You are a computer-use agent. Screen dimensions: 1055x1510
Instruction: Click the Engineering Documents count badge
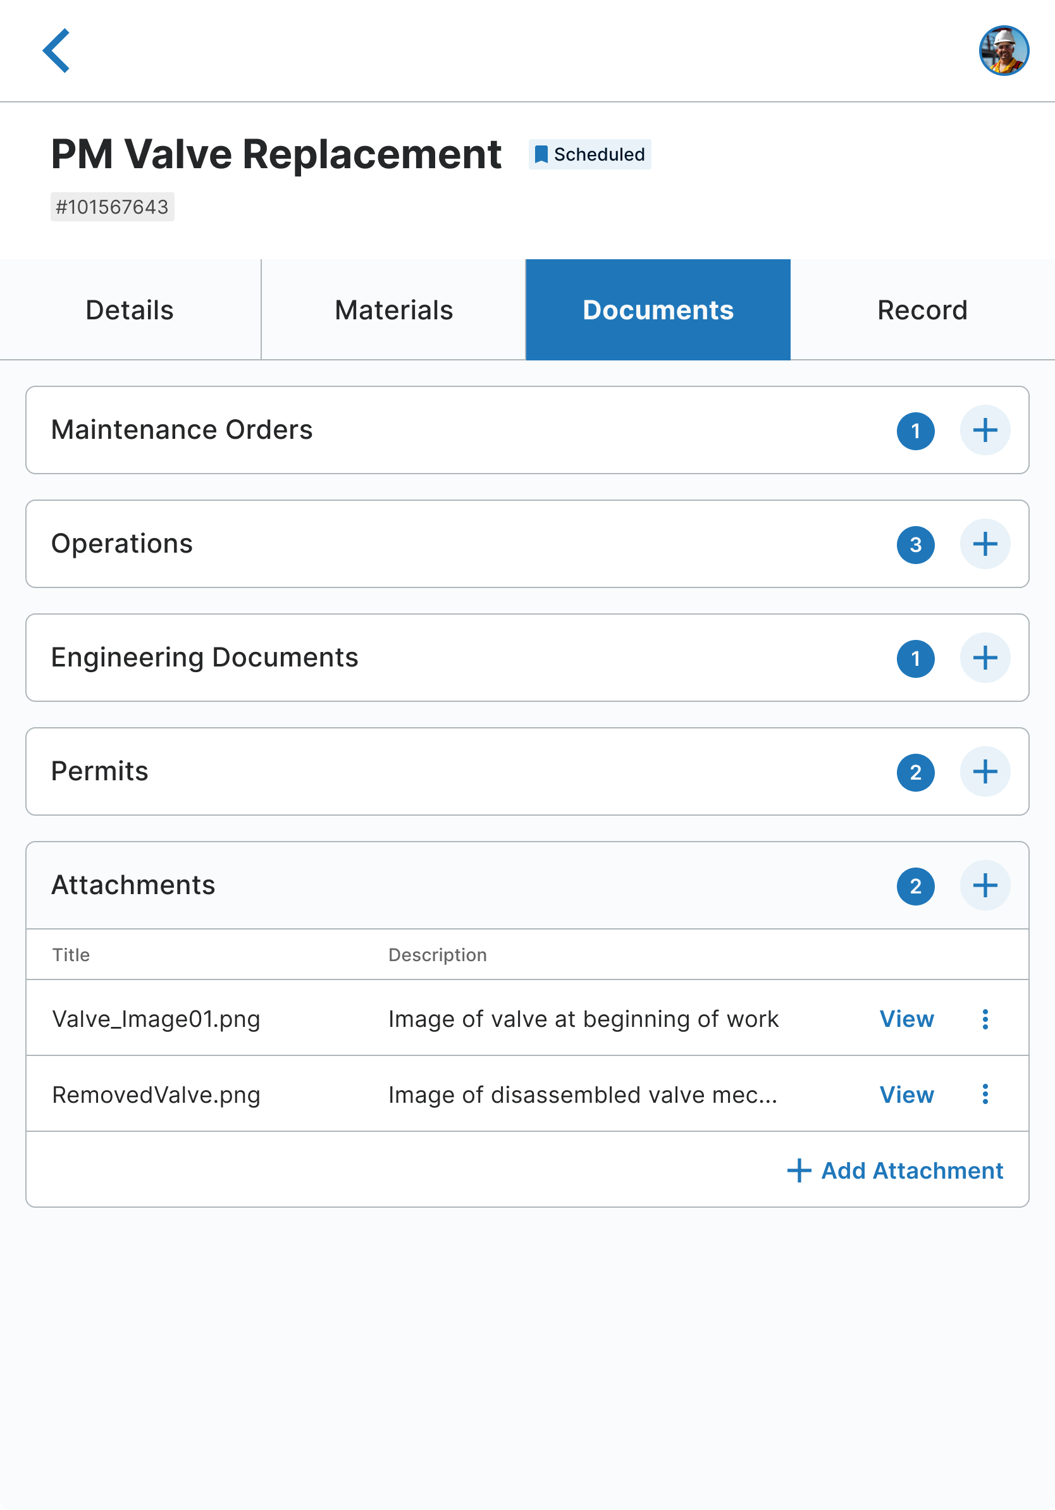pos(916,659)
